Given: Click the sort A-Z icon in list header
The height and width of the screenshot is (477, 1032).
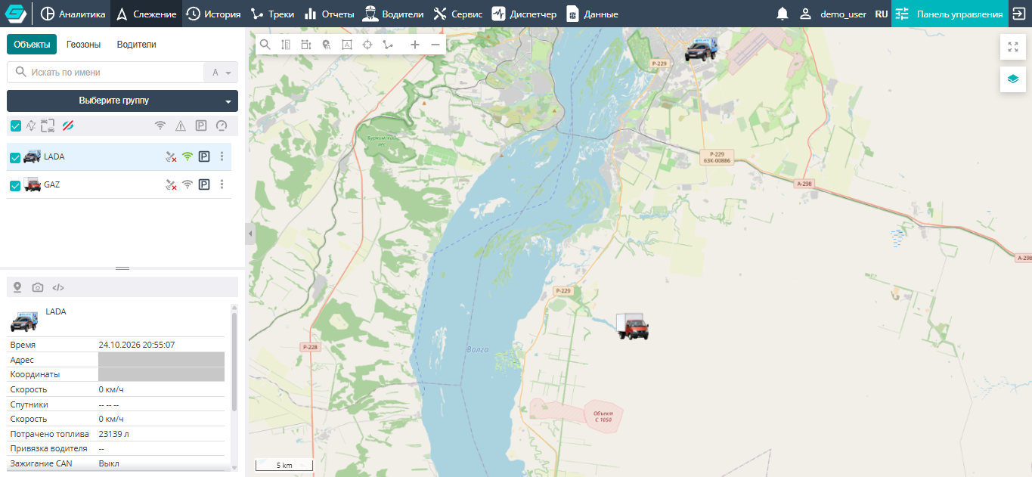Looking at the screenshot, I should click(31, 125).
